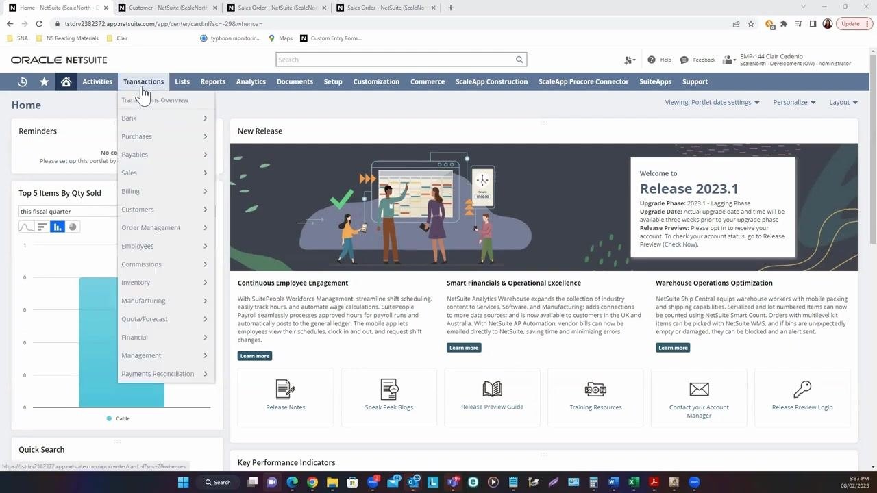Open Excel from the Windows taskbar
Image resolution: width=877 pixels, height=493 pixels.
tap(634, 482)
